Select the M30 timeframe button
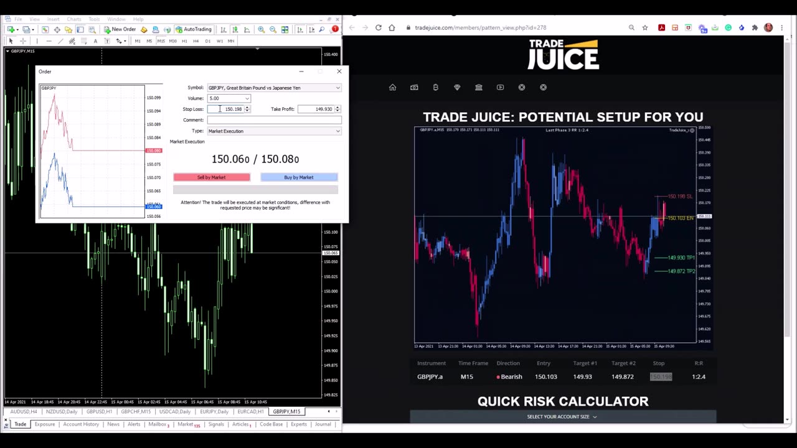797x448 pixels. coord(172,41)
